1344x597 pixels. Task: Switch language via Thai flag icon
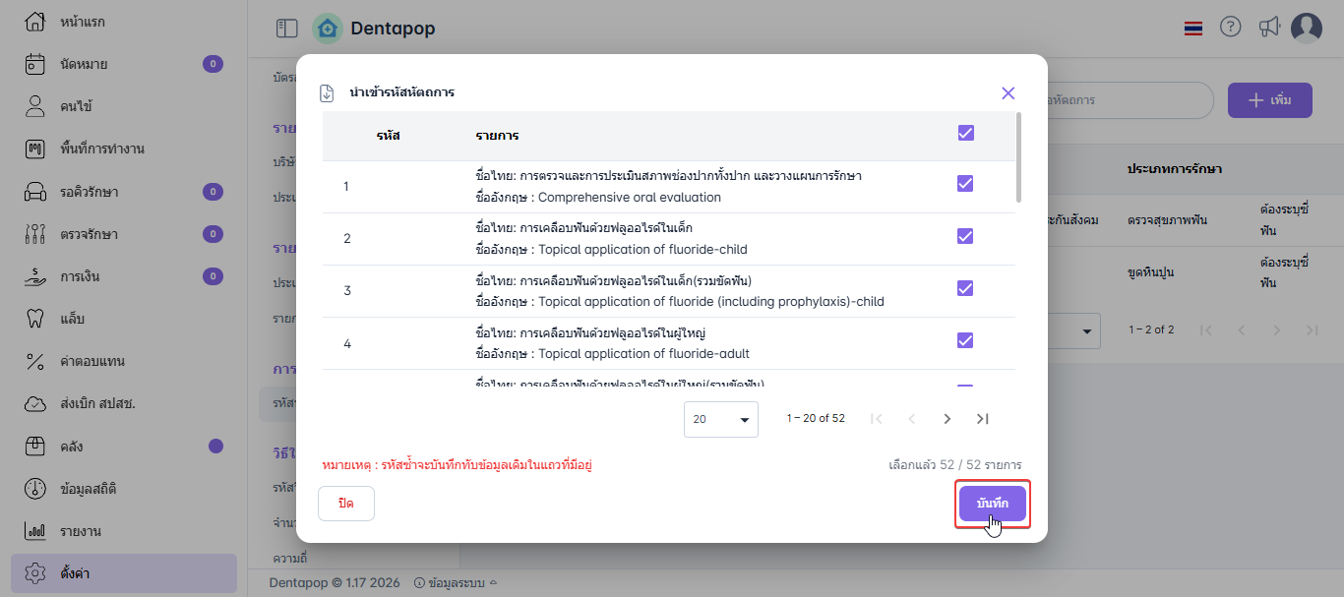1193,29
